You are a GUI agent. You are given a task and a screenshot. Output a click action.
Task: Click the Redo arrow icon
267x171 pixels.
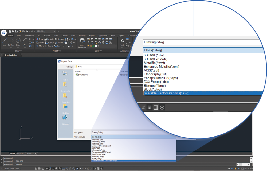click(32, 31)
